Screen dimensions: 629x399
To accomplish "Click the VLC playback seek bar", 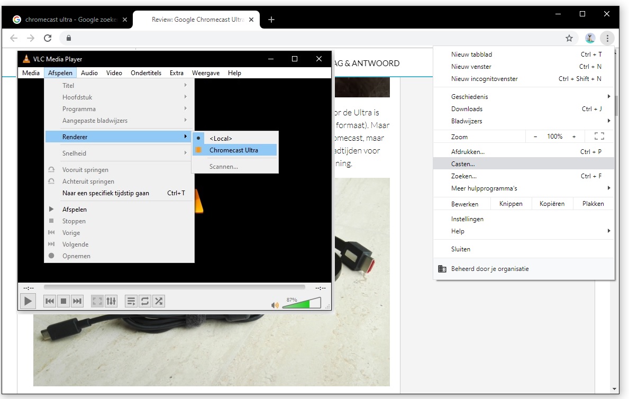I will pos(174,287).
